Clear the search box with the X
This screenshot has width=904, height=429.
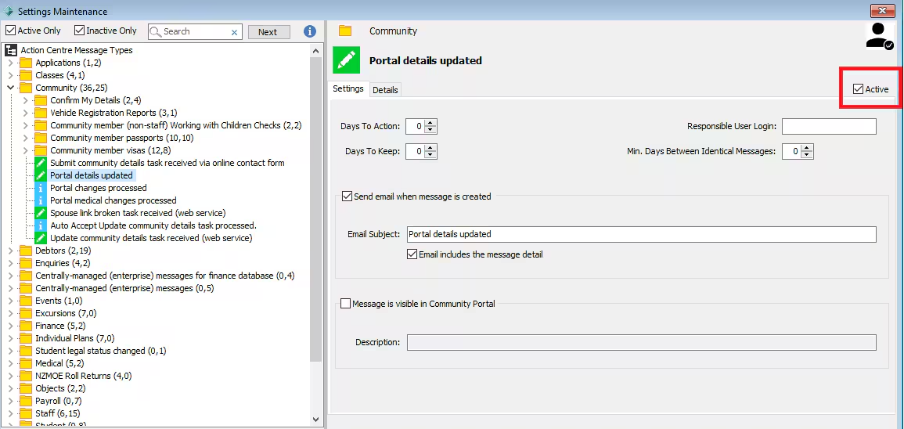(x=234, y=32)
